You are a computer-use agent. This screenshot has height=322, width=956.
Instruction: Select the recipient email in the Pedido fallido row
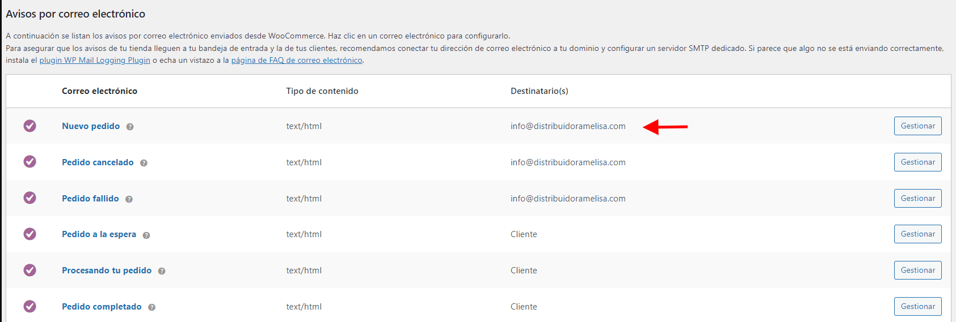coord(568,199)
